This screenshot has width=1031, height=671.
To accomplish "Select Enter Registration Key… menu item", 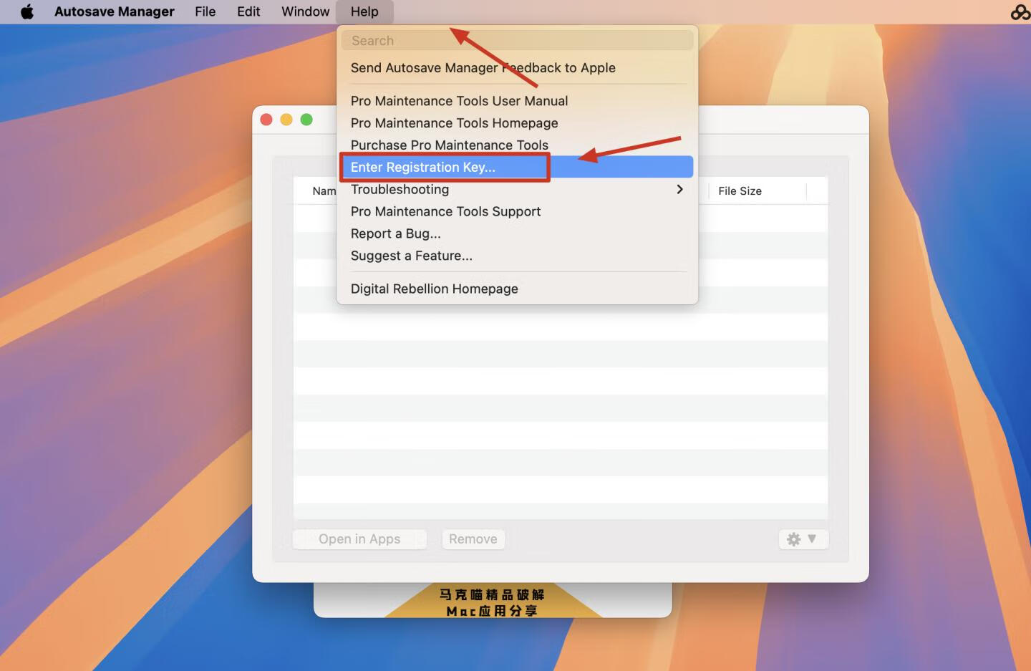I will coord(517,167).
